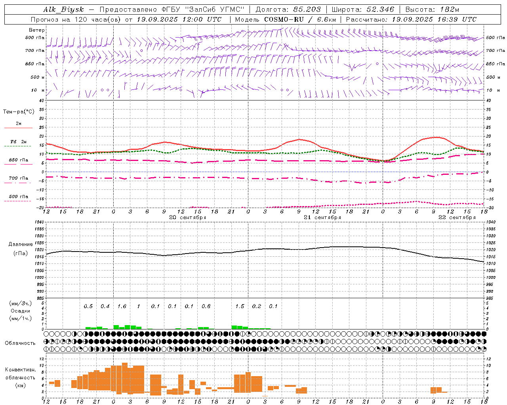The image size is (507, 405).
Task: Click the 'Модель COSMO-RU / 6.6км' model label
Action: point(285,19)
